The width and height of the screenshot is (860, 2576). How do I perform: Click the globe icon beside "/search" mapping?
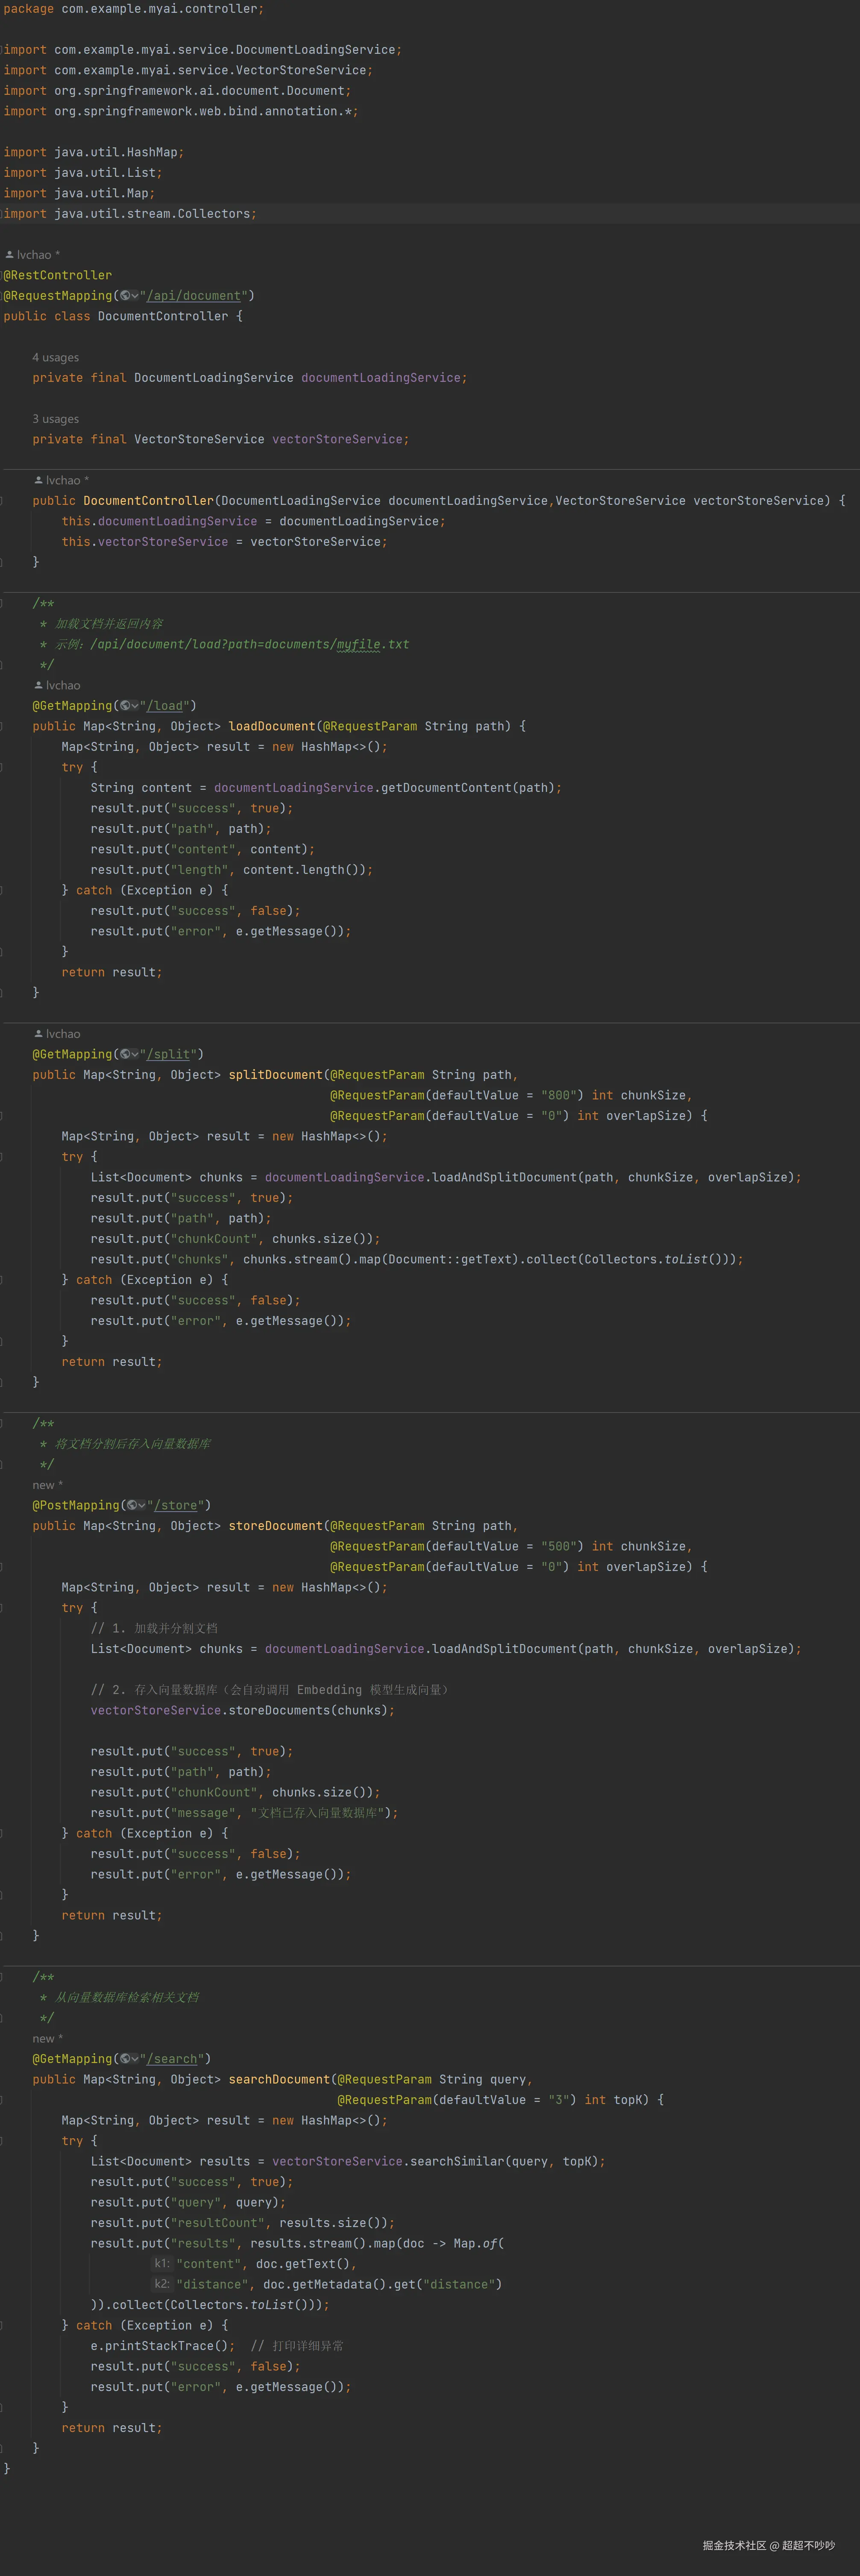125,2059
